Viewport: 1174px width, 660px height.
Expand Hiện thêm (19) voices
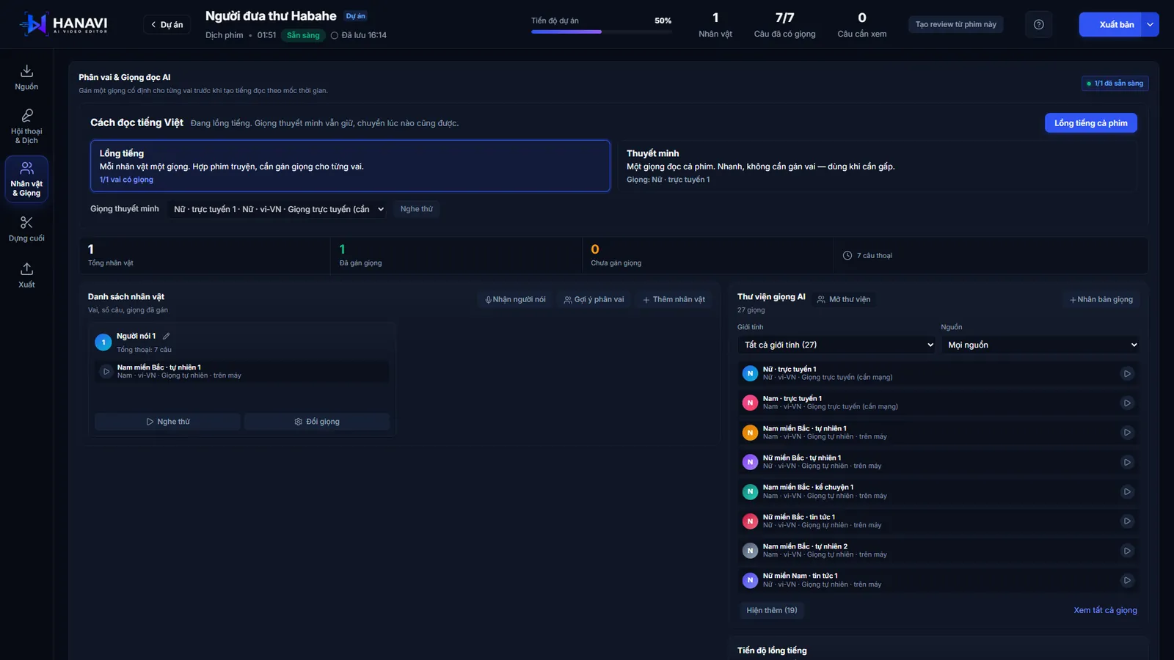[771, 610]
